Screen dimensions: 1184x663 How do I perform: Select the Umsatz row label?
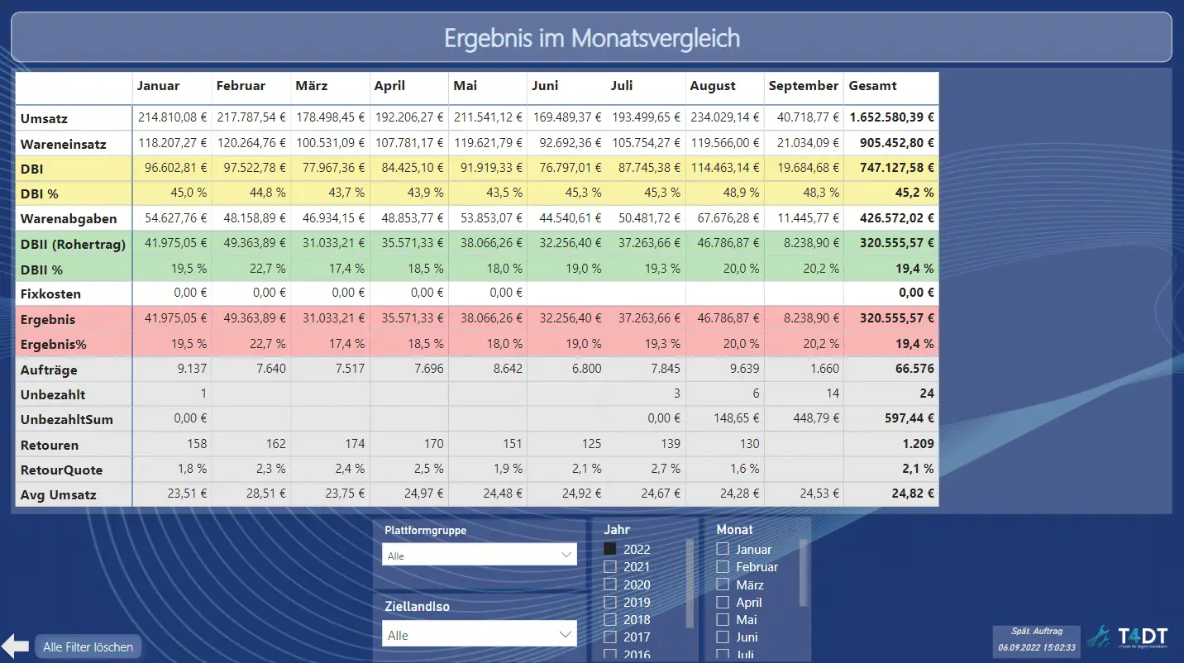point(43,119)
